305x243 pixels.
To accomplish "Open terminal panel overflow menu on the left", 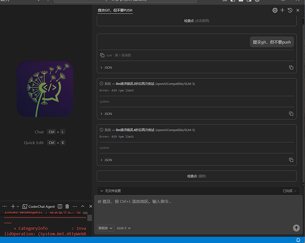I will tap(4, 206).
